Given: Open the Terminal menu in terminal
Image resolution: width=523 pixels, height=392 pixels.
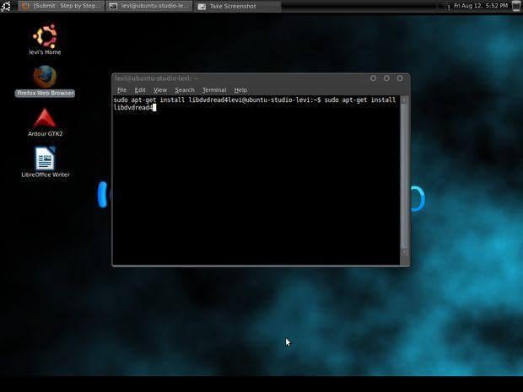Looking at the screenshot, I should pyautogui.click(x=214, y=90).
